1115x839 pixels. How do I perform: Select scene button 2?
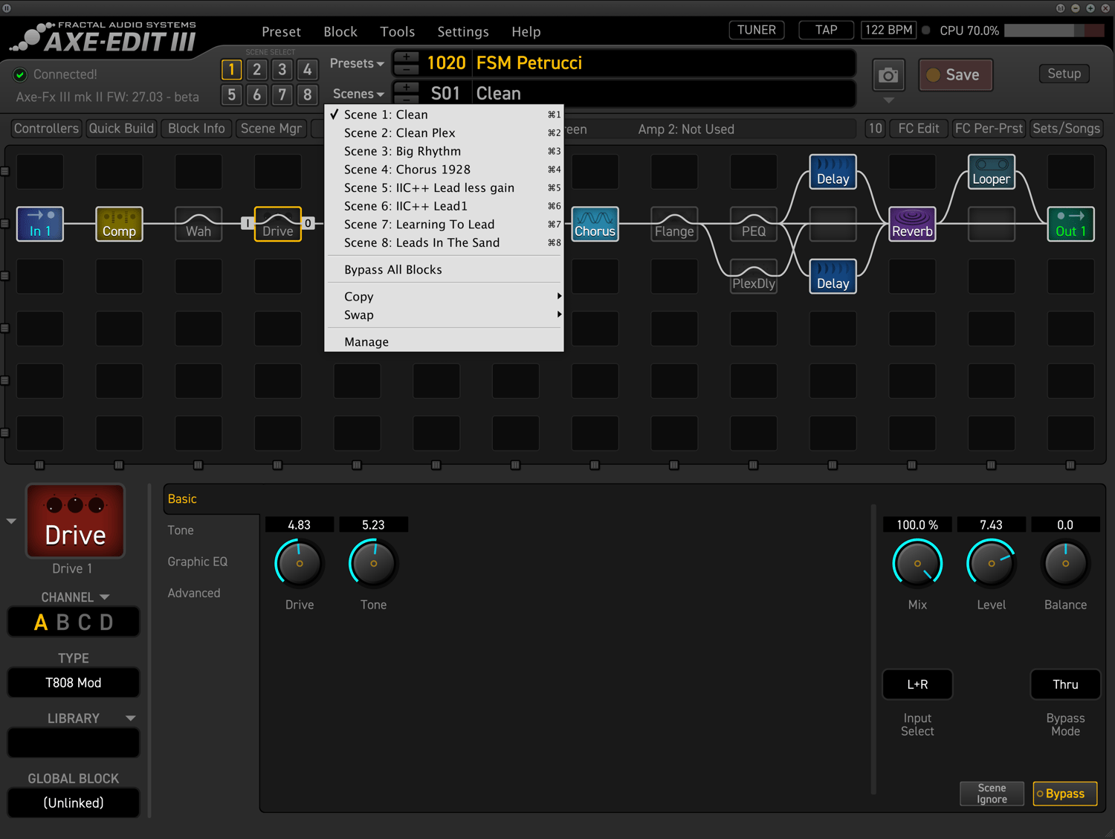(x=256, y=70)
